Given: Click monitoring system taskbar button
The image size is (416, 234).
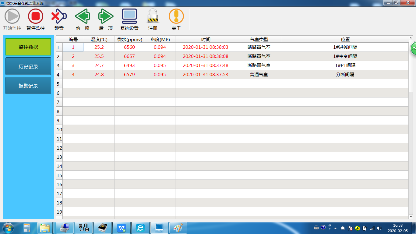Looking at the screenshot, I should click(159, 228).
